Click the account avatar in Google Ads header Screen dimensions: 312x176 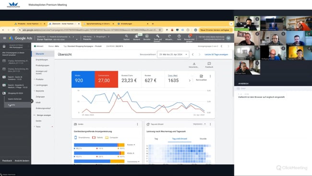pos(228,38)
